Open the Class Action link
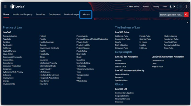The image size is (191, 106). click(8, 54)
